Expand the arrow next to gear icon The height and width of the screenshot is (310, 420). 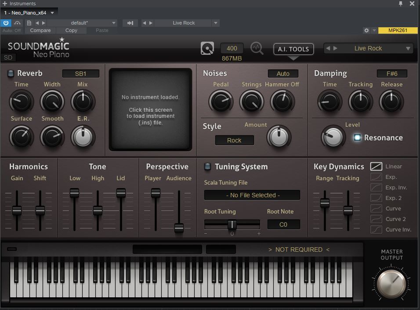tap(374, 30)
